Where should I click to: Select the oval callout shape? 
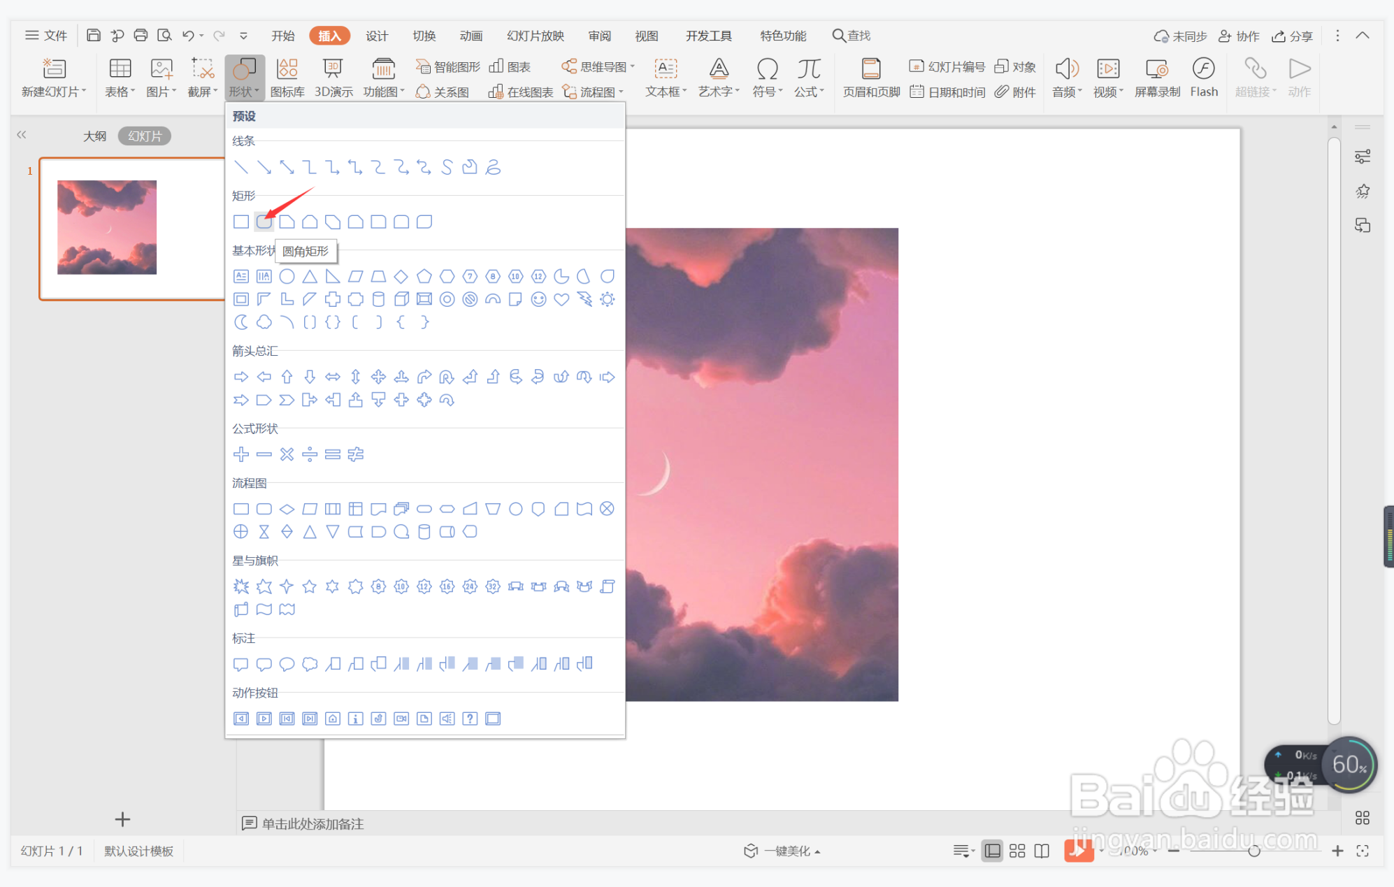[287, 664]
